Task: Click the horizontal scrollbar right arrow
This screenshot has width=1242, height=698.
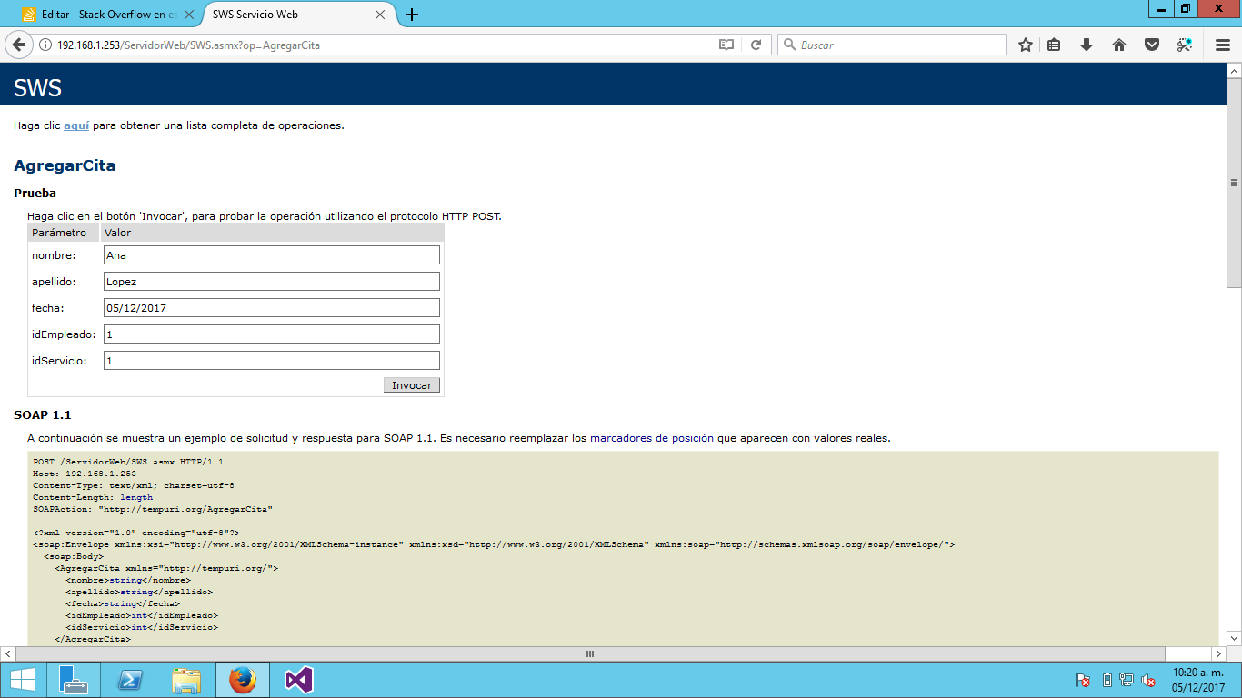Action: (1218, 653)
